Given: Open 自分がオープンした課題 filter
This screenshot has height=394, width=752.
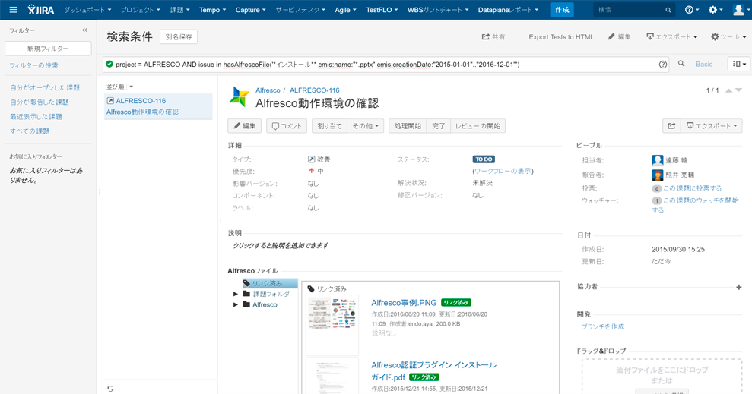Looking at the screenshot, I should click(x=45, y=87).
